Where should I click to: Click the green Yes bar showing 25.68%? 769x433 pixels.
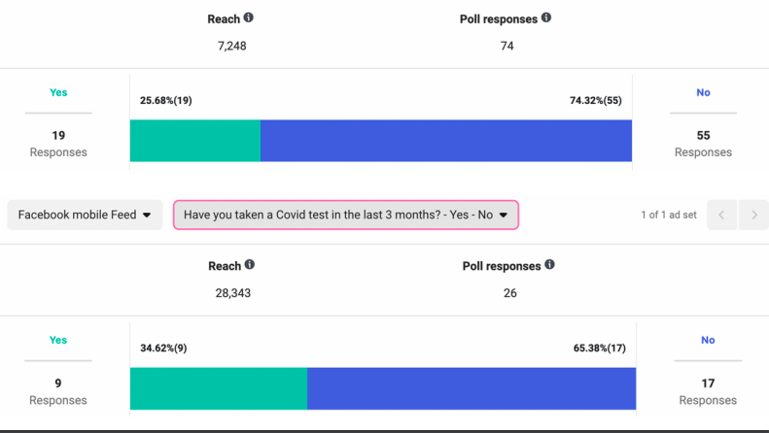(x=195, y=141)
